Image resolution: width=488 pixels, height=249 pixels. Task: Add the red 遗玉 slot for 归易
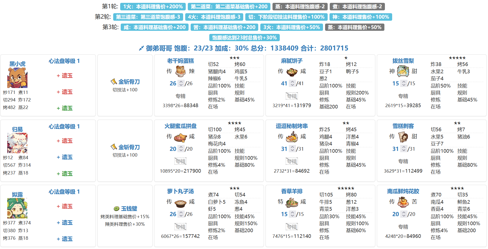64,141
